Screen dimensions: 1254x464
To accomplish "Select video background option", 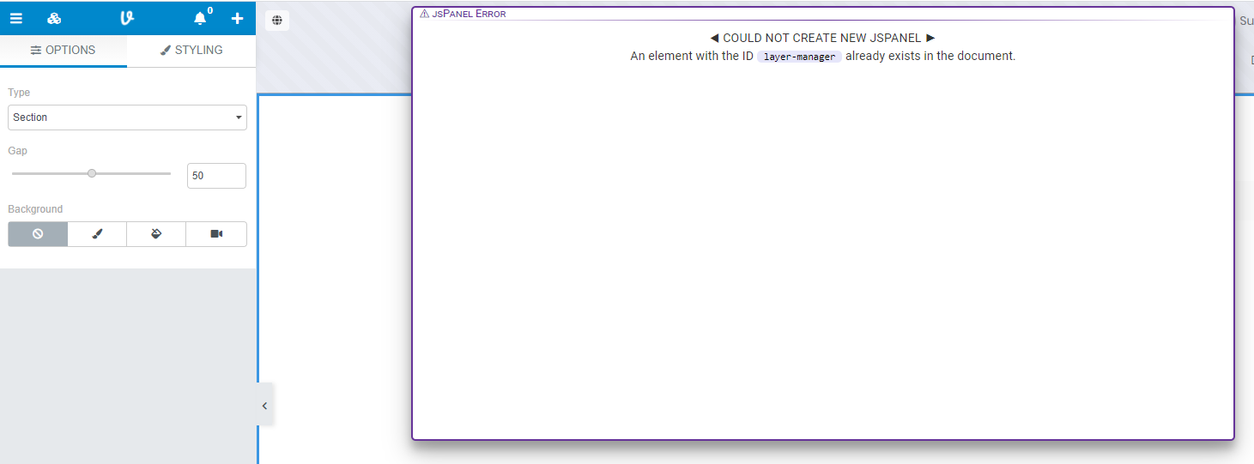I will [216, 234].
